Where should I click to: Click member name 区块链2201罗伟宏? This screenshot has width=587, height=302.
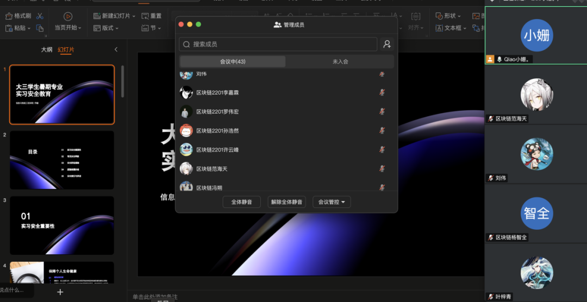point(217,111)
